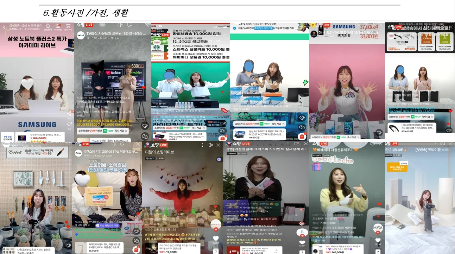Tap white heart in 베베레체 live
This screenshot has height=254, width=455.
[x=378, y=240]
